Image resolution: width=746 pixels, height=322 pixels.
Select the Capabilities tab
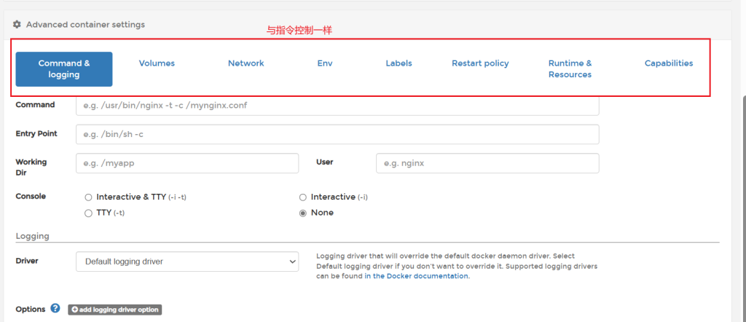(x=668, y=63)
